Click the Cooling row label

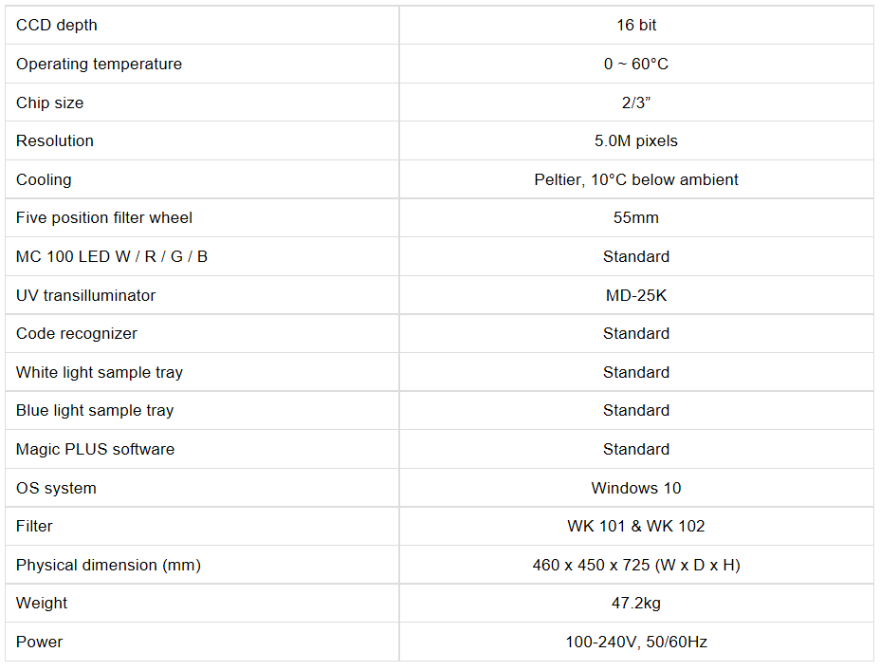(44, 179)
